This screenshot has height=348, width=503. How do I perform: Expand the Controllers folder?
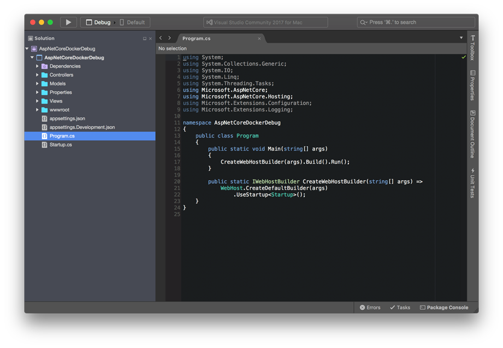point(37,75)
